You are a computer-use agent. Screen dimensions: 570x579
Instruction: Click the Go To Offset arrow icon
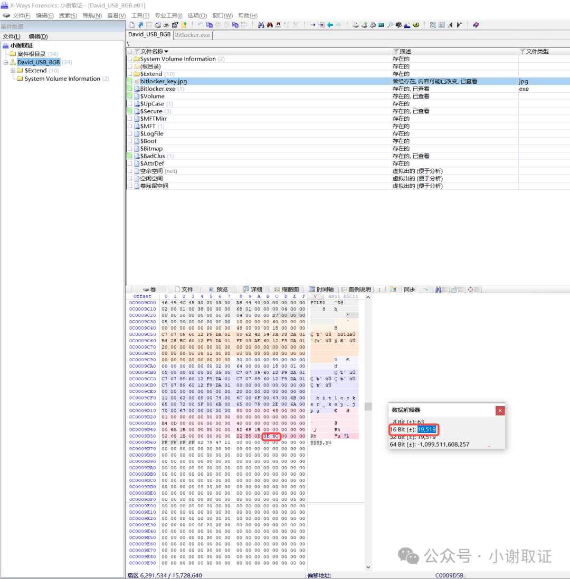point(313,25)
